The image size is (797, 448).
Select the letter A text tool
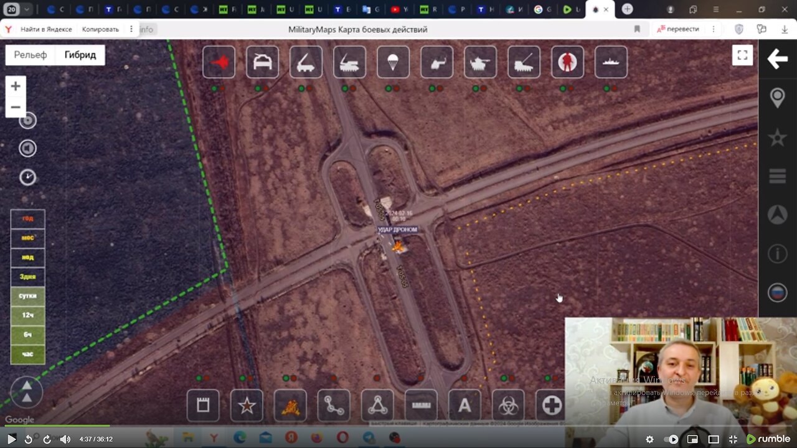tap(465, 406)
